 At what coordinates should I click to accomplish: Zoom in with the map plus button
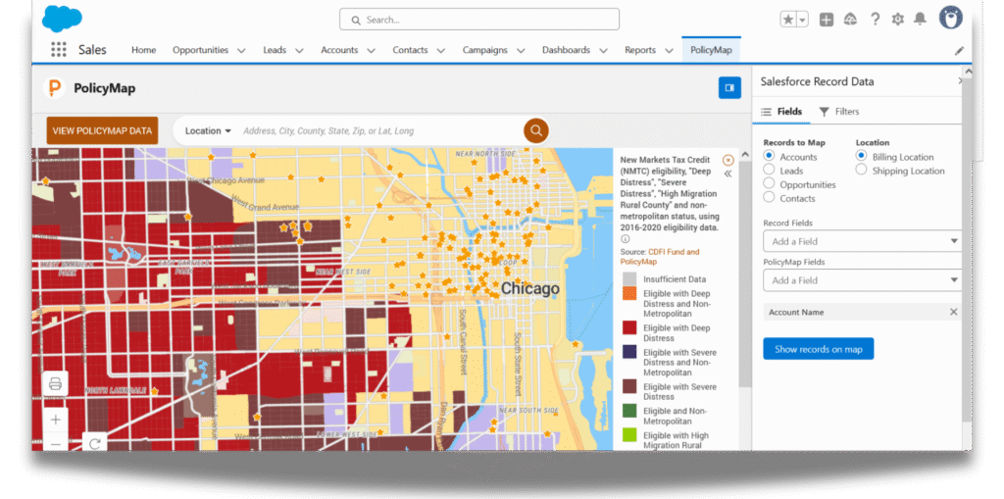coord(56,420)
